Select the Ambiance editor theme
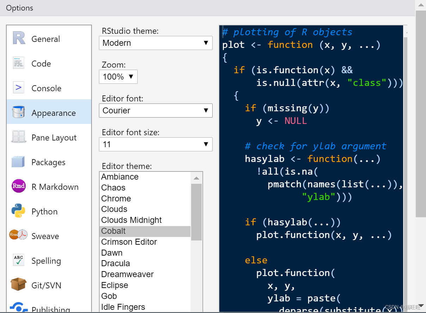This screenshot has height=313, width=426. [145, 177]
